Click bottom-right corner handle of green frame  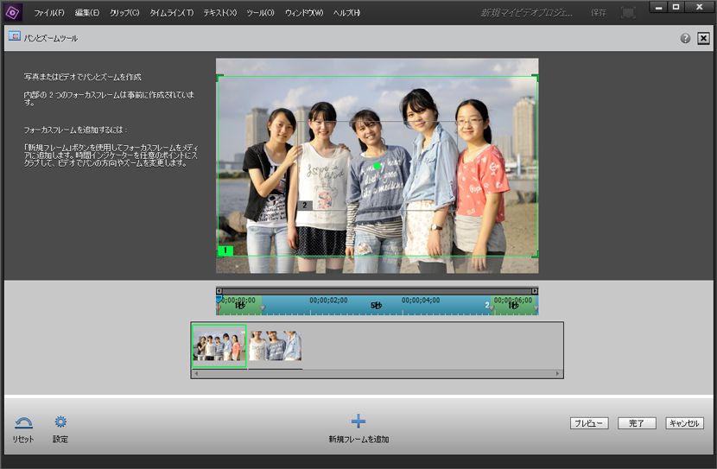pos(535,254)
